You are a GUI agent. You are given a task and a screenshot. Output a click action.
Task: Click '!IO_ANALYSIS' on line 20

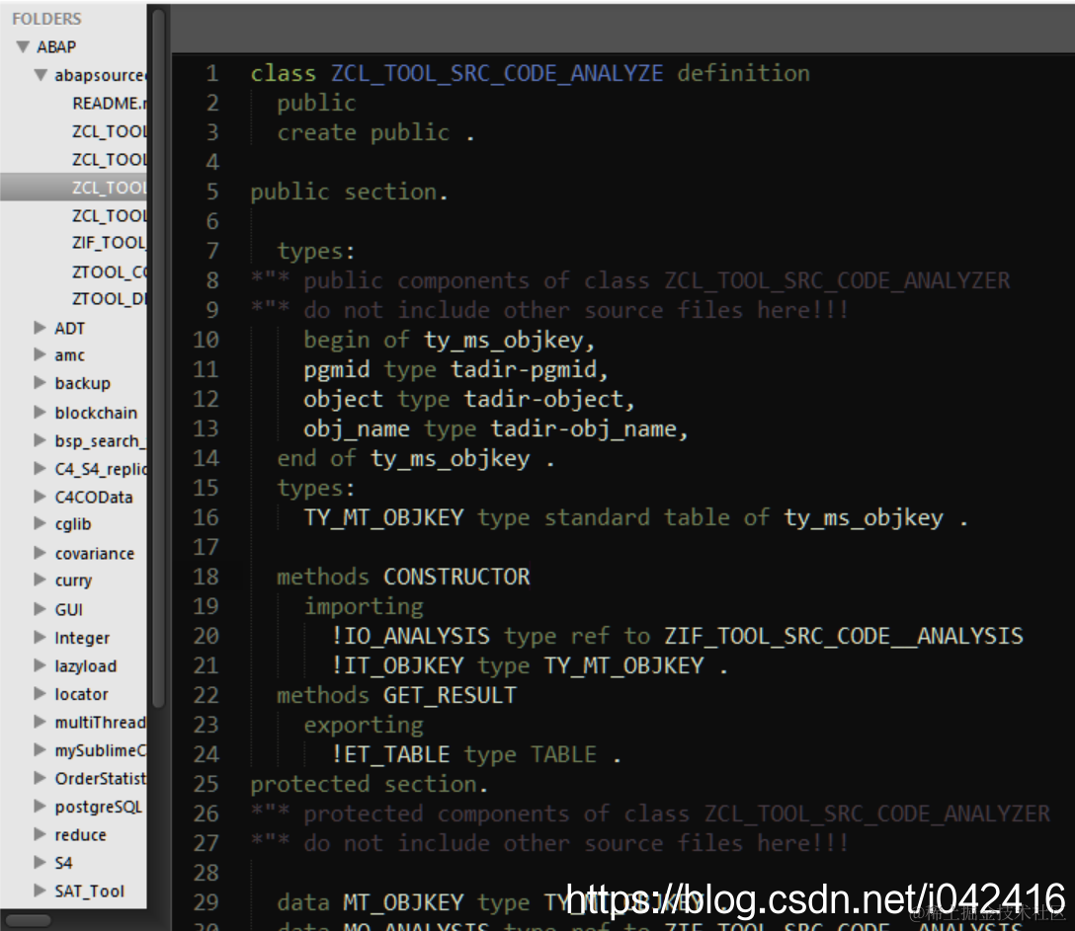[x=411, y=637]
